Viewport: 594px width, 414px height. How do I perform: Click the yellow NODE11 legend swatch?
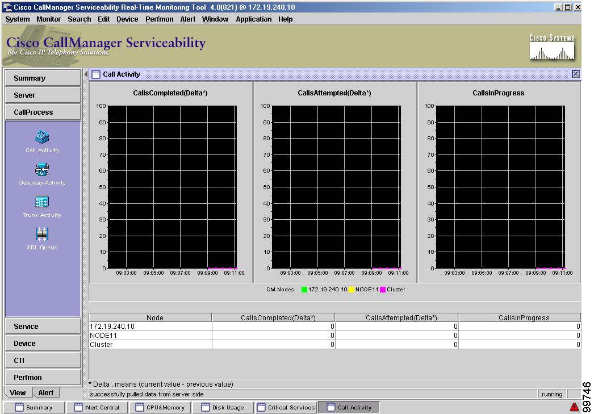(x=352, y=290)
